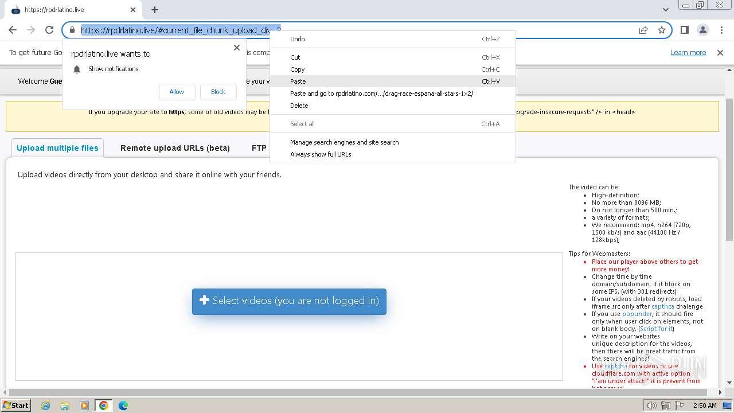Viewport: 734px width, 413px height.
Task: Close the notification permission popup
Action: (237, 48)
